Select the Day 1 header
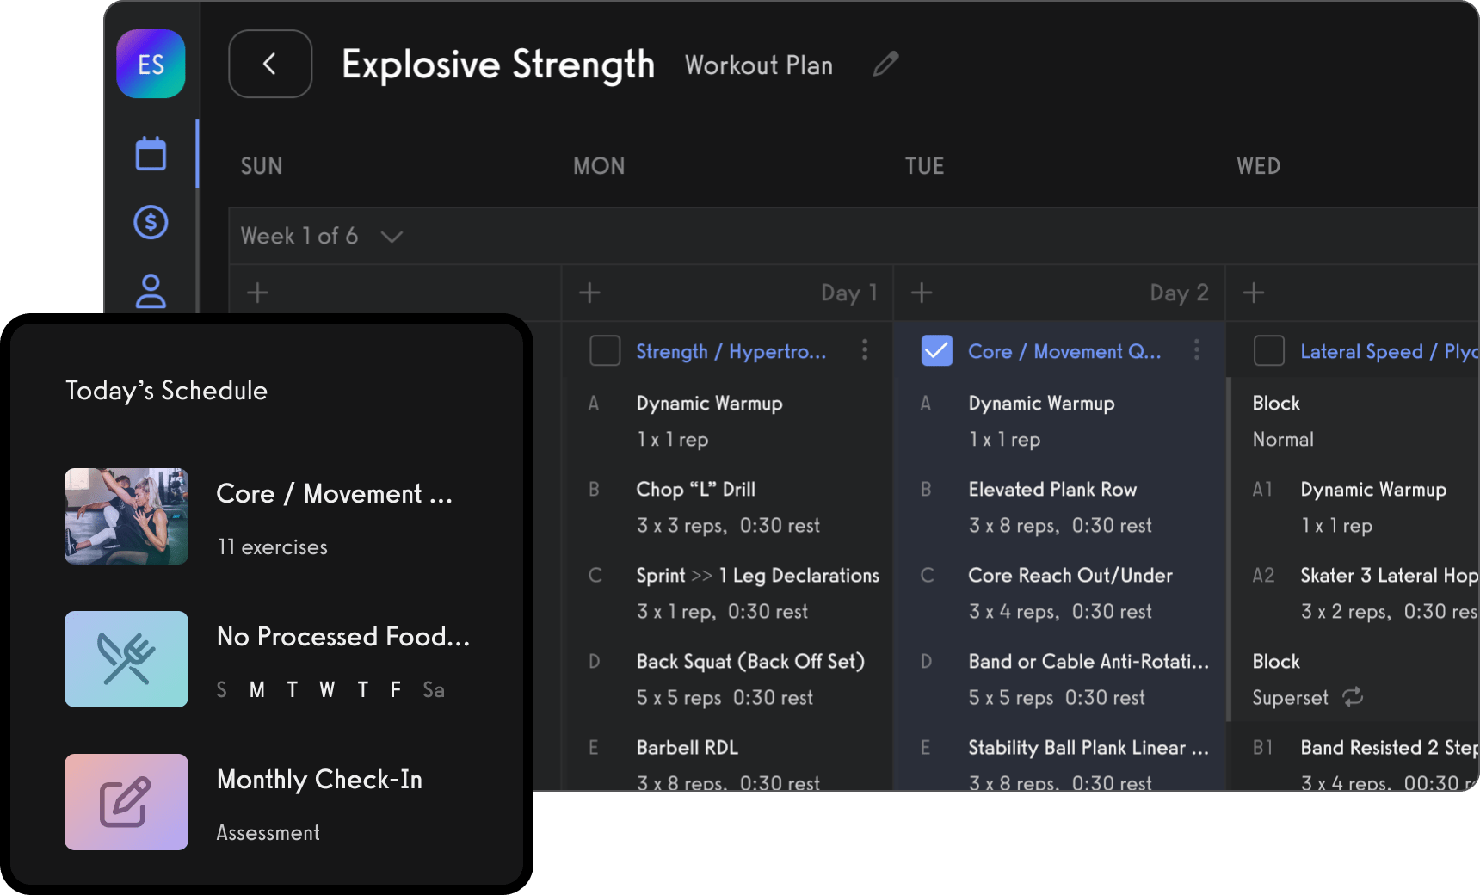1480x895 pixels. click(848, 293)
